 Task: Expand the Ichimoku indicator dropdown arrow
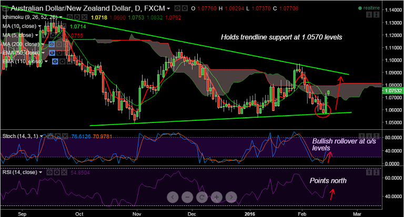pos(61,17)
